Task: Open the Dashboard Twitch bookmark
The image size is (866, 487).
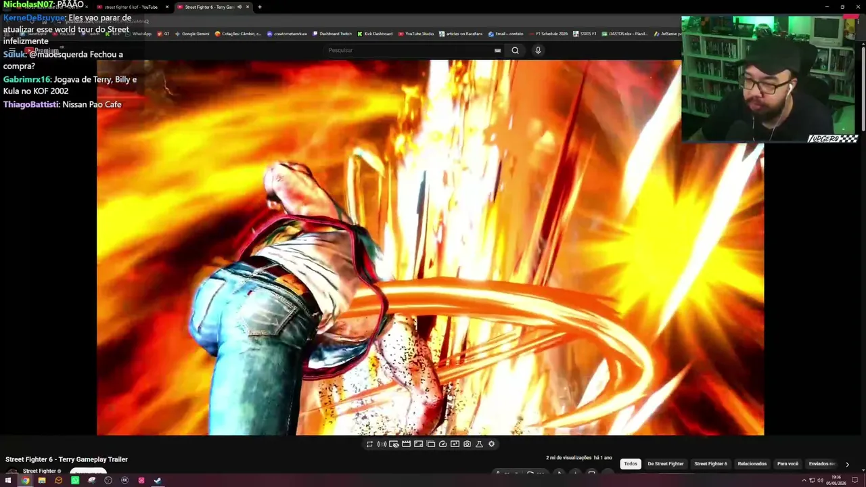Action: 332,34
